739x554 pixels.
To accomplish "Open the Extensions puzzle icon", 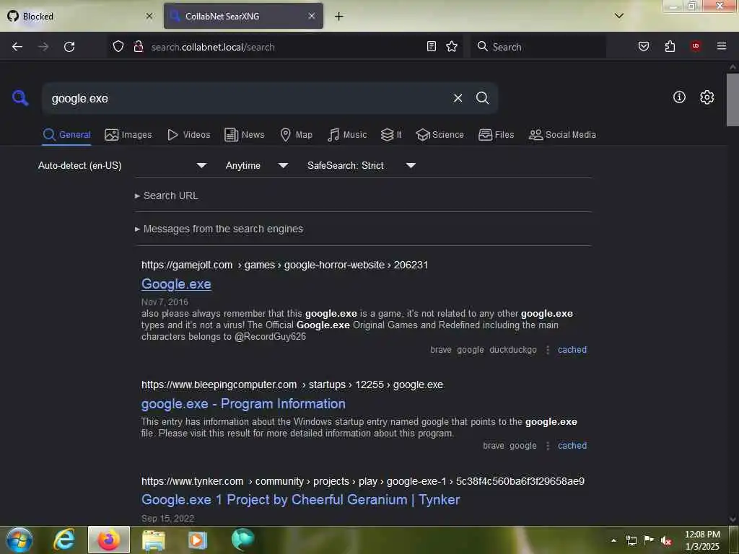I will [x=670, y=46].
